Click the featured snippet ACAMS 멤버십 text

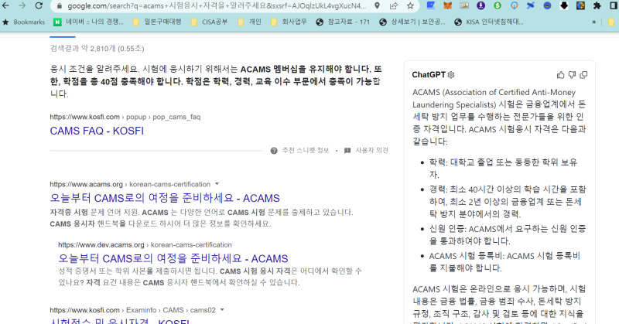coord(216,81)
